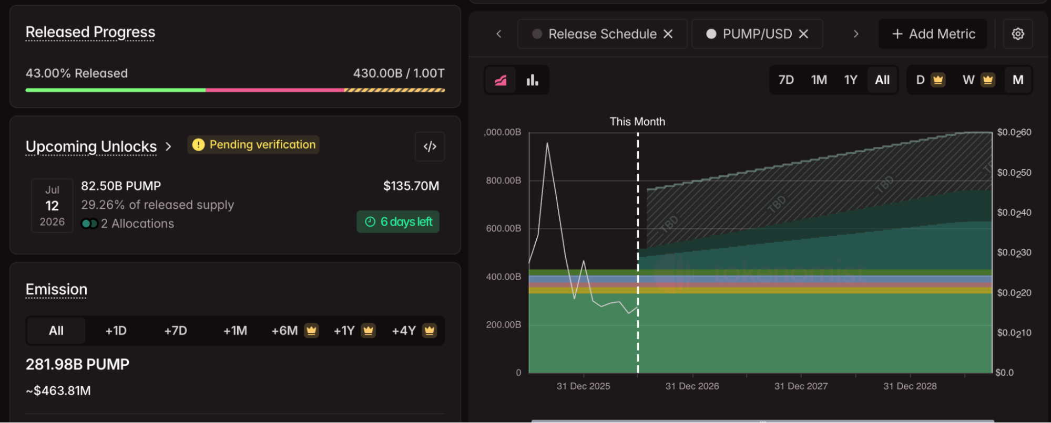The height and width of the screenshot is (423, 1051).
Task: Click the 6 days left countdown badge
Action: 398,222
